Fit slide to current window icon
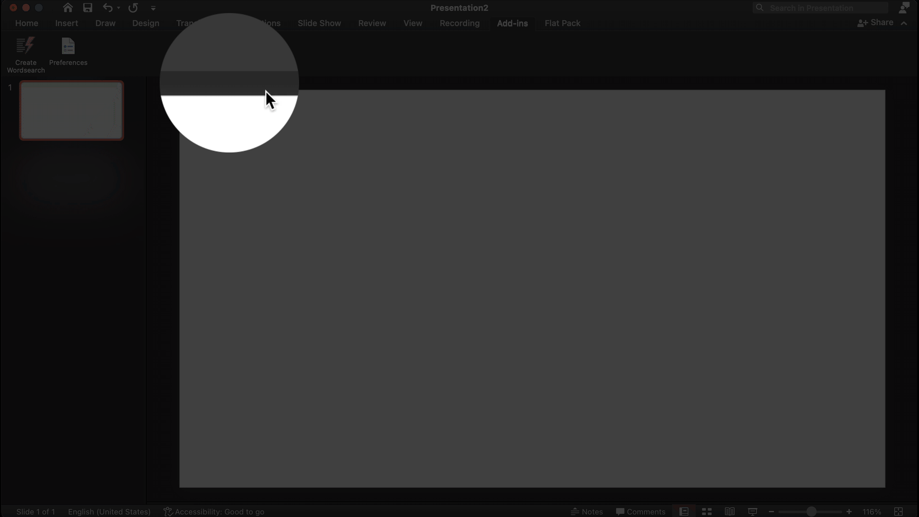The image size is (919, 517). 898,512
